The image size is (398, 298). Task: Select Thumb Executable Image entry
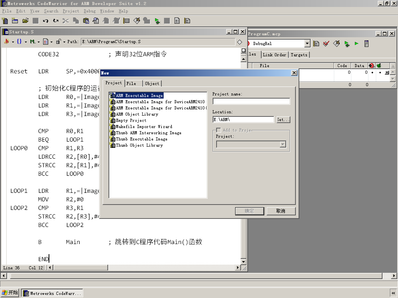point(141,139)
